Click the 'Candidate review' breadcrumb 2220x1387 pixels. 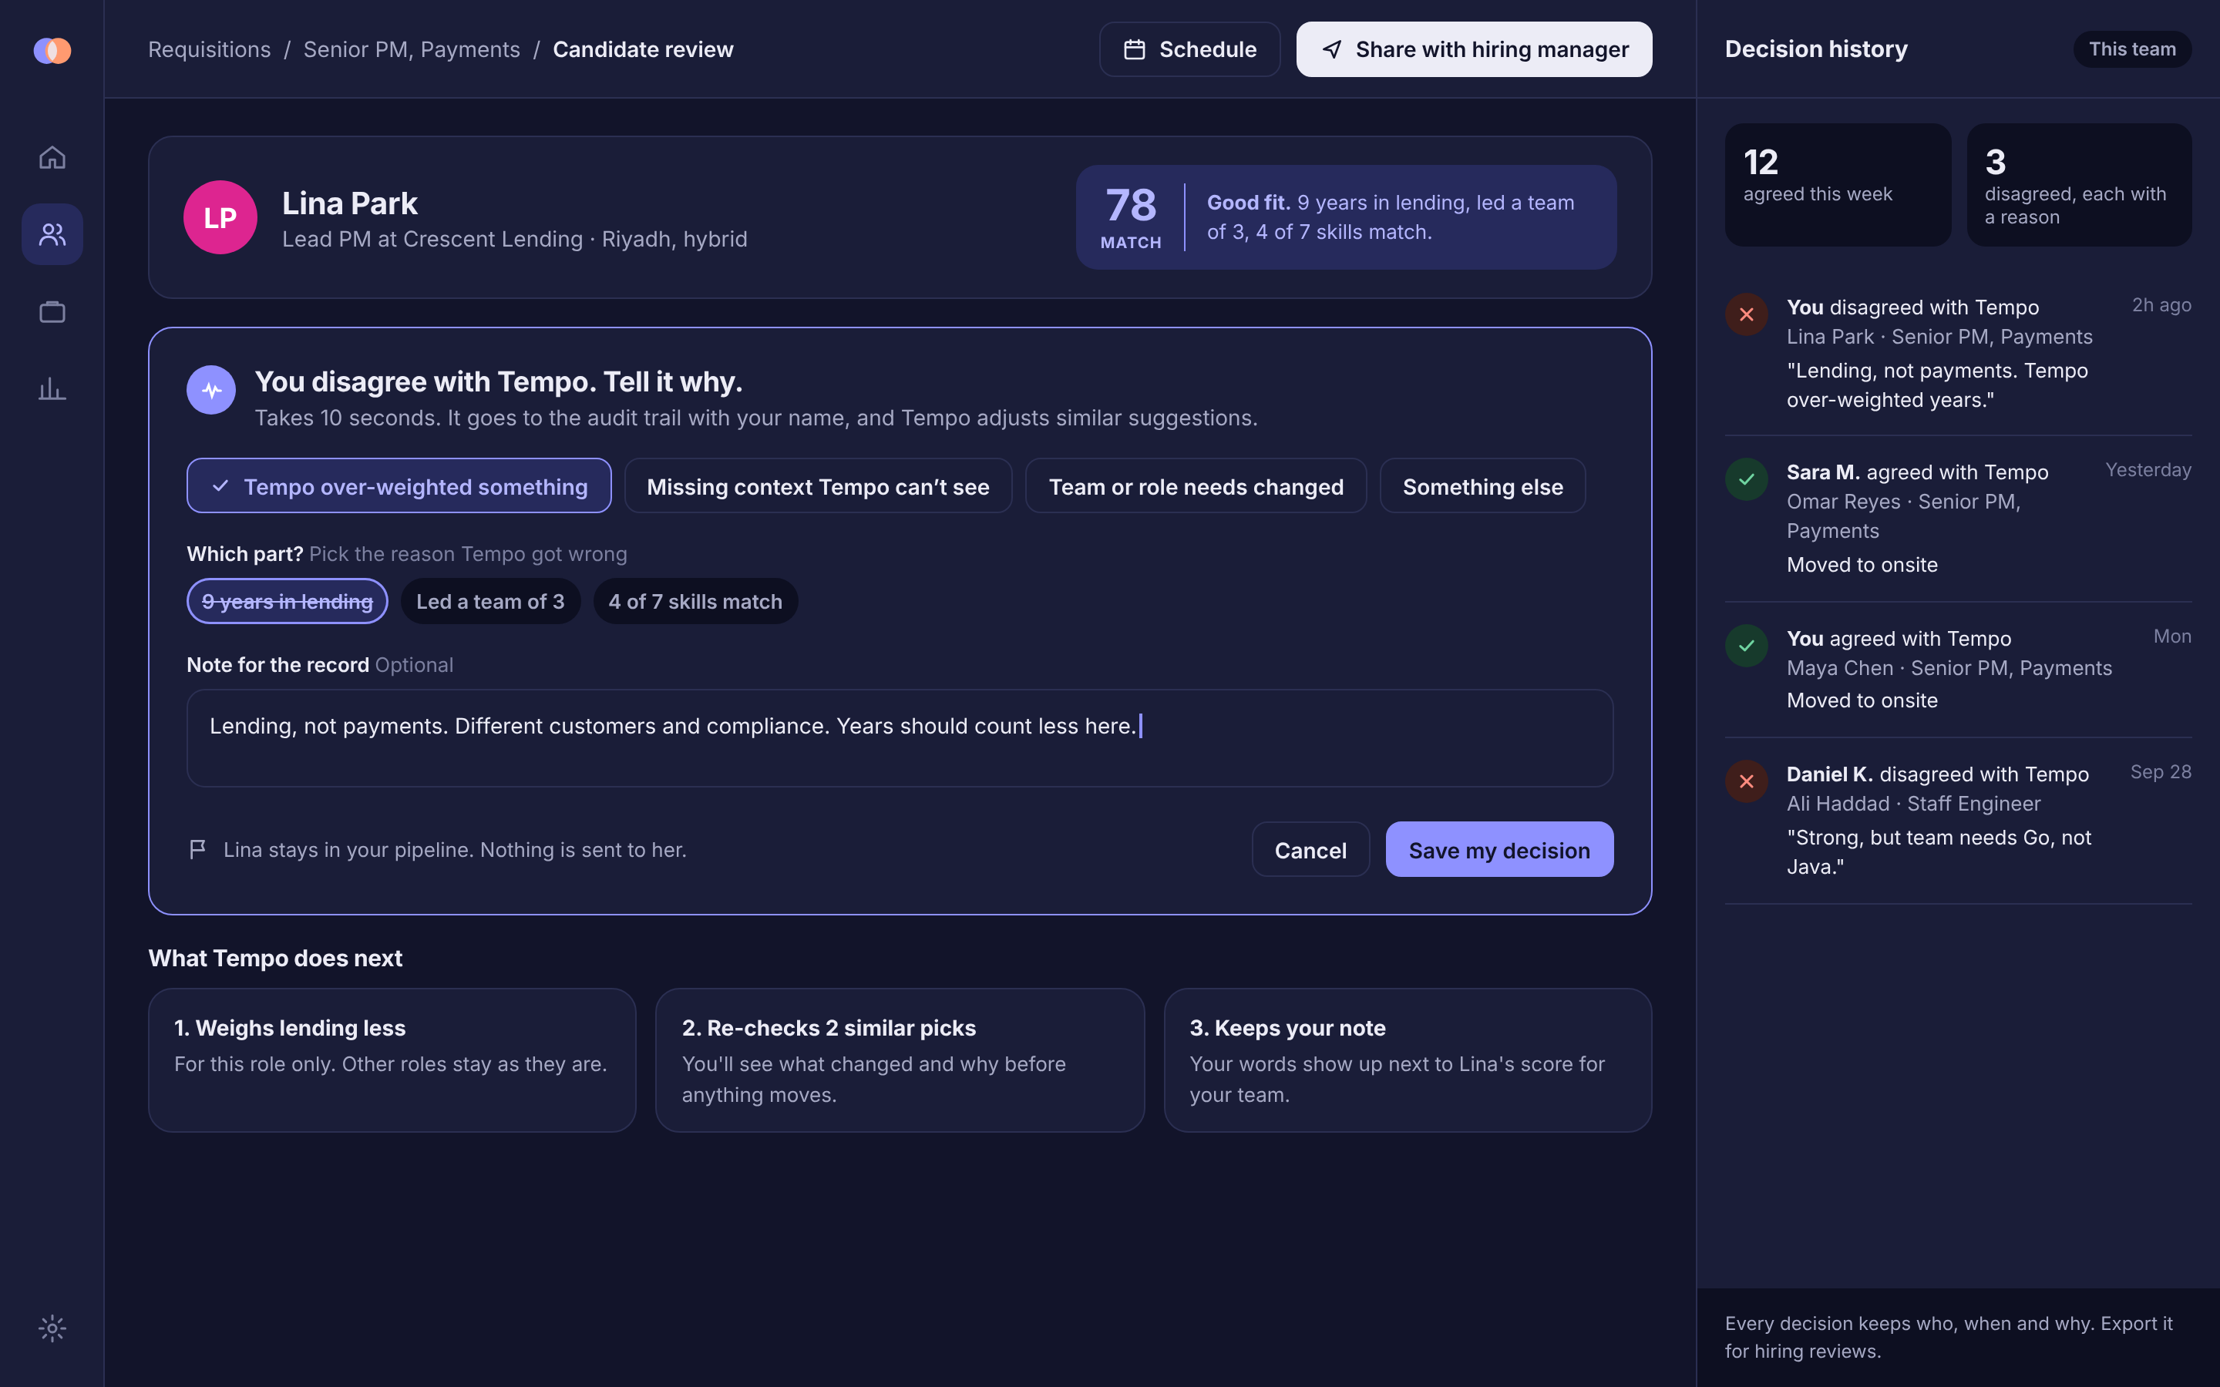click(x=643, y=49)
